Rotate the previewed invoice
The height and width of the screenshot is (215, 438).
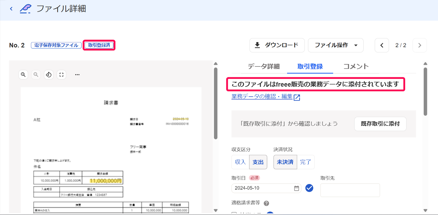(49, 74)
